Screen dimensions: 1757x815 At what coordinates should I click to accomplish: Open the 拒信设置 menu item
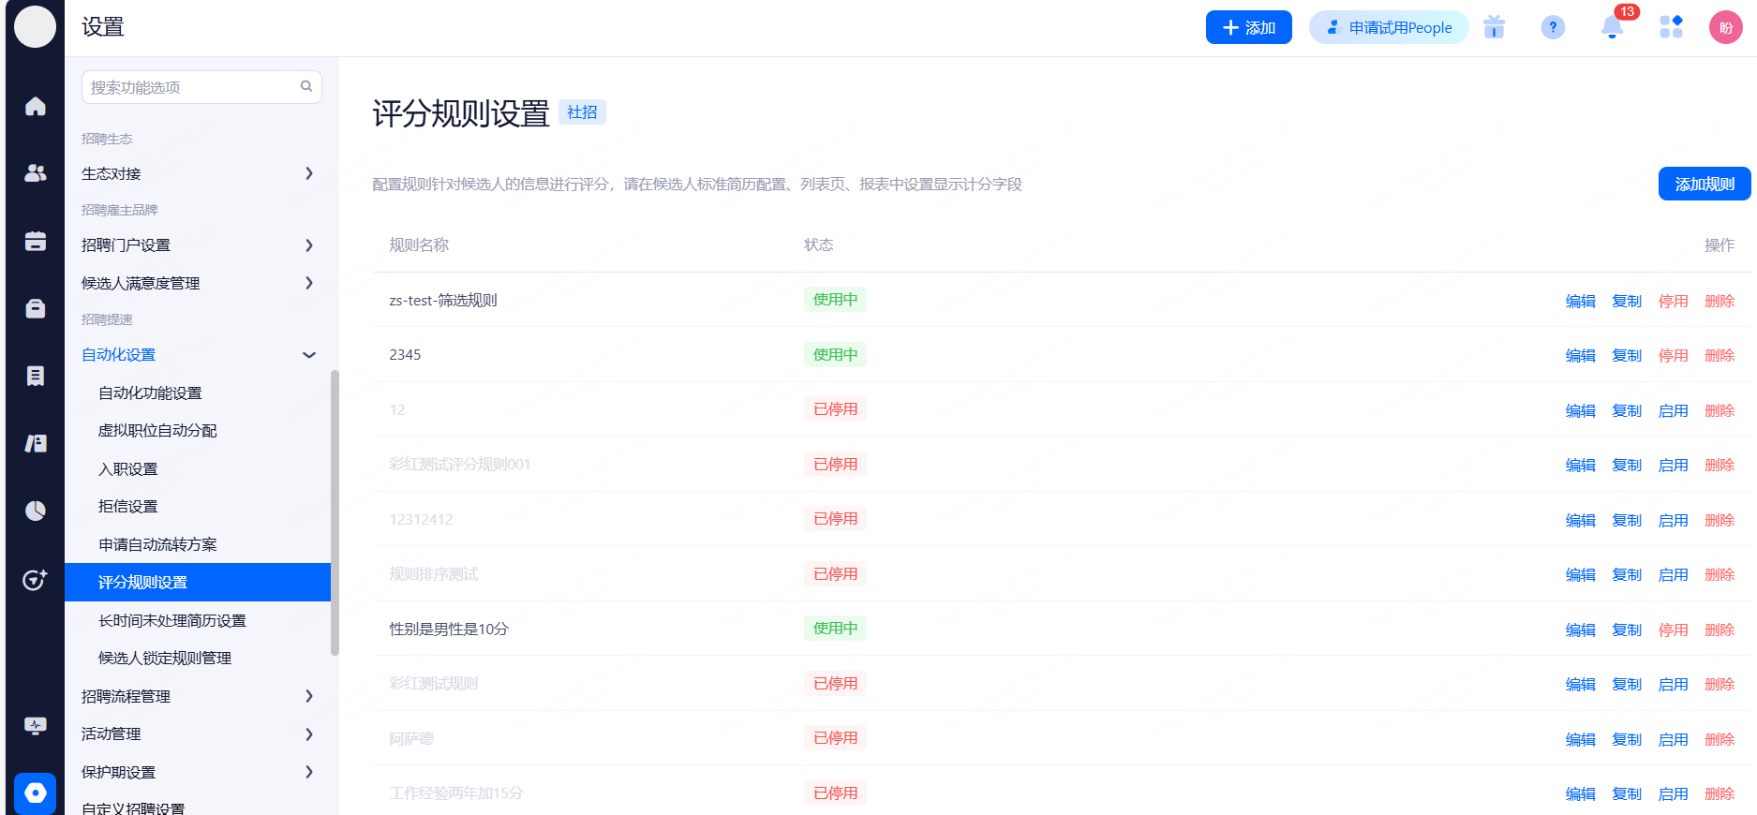(x=128, y=507)
